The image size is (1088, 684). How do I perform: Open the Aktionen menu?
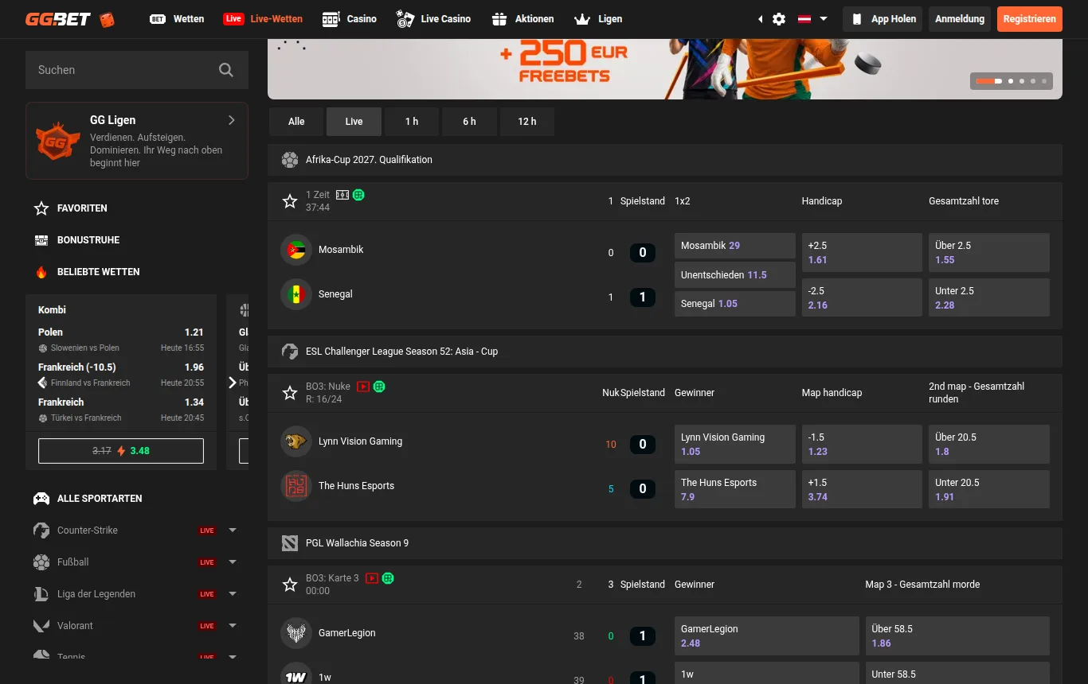coord(522,19)
